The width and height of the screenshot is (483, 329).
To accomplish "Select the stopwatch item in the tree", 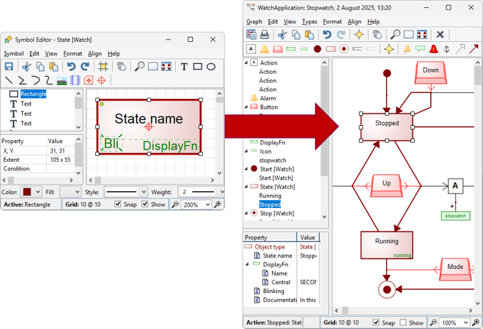I will 273,160.
